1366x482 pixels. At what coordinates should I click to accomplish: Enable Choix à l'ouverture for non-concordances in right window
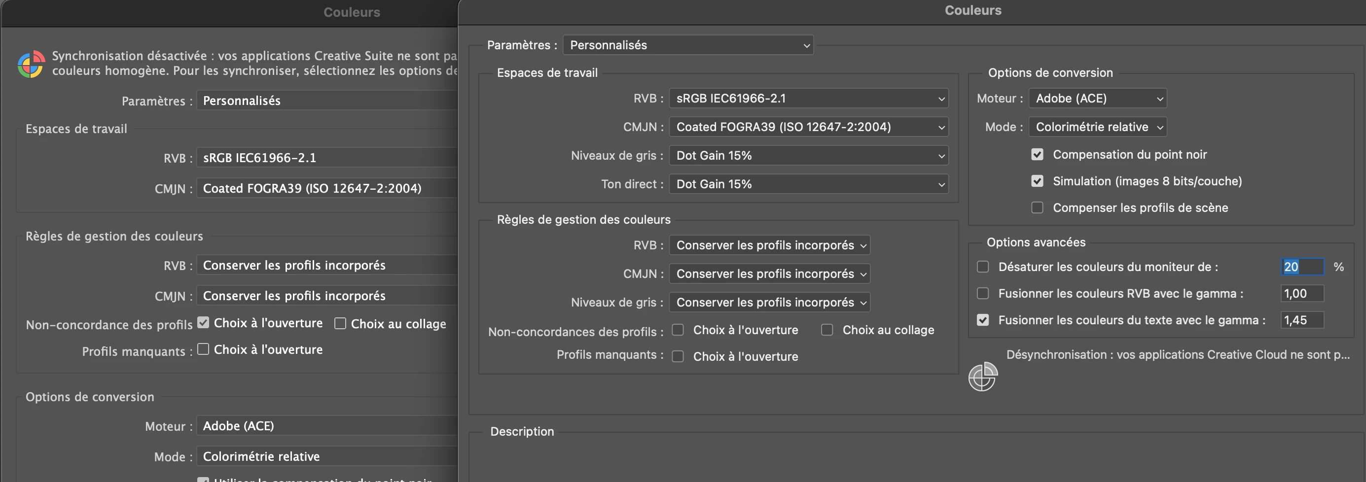678,329
